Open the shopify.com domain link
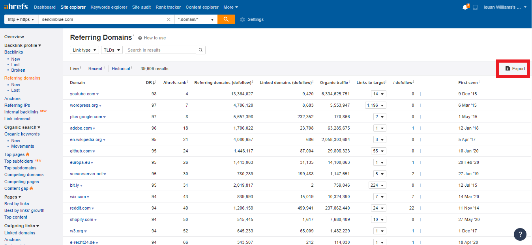The height and width of the screenshot is (245, 532). click(82, 219)
